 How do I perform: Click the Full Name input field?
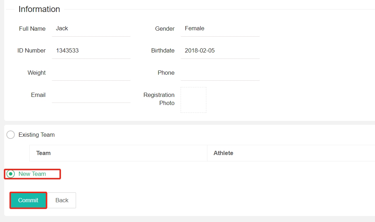point(91,29)
